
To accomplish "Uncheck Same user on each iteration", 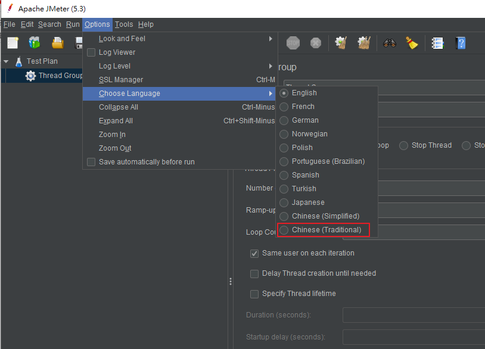I will 254,253.
